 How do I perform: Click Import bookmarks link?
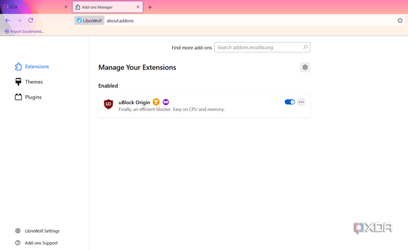pos(24,32)
